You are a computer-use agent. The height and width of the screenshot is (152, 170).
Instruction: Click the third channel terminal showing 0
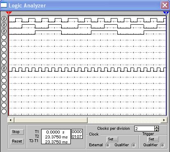click(4, 31)
